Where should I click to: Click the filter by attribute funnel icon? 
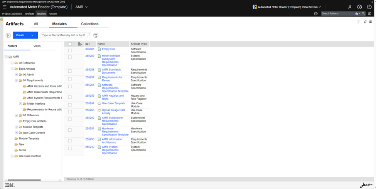click(96, 35)
